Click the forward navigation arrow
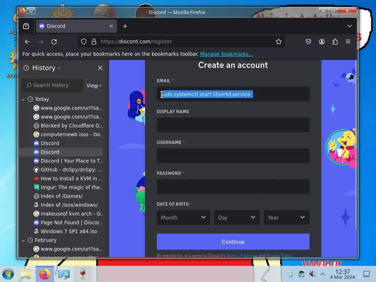This screenshot has height=282, width=376. [41, 42]
